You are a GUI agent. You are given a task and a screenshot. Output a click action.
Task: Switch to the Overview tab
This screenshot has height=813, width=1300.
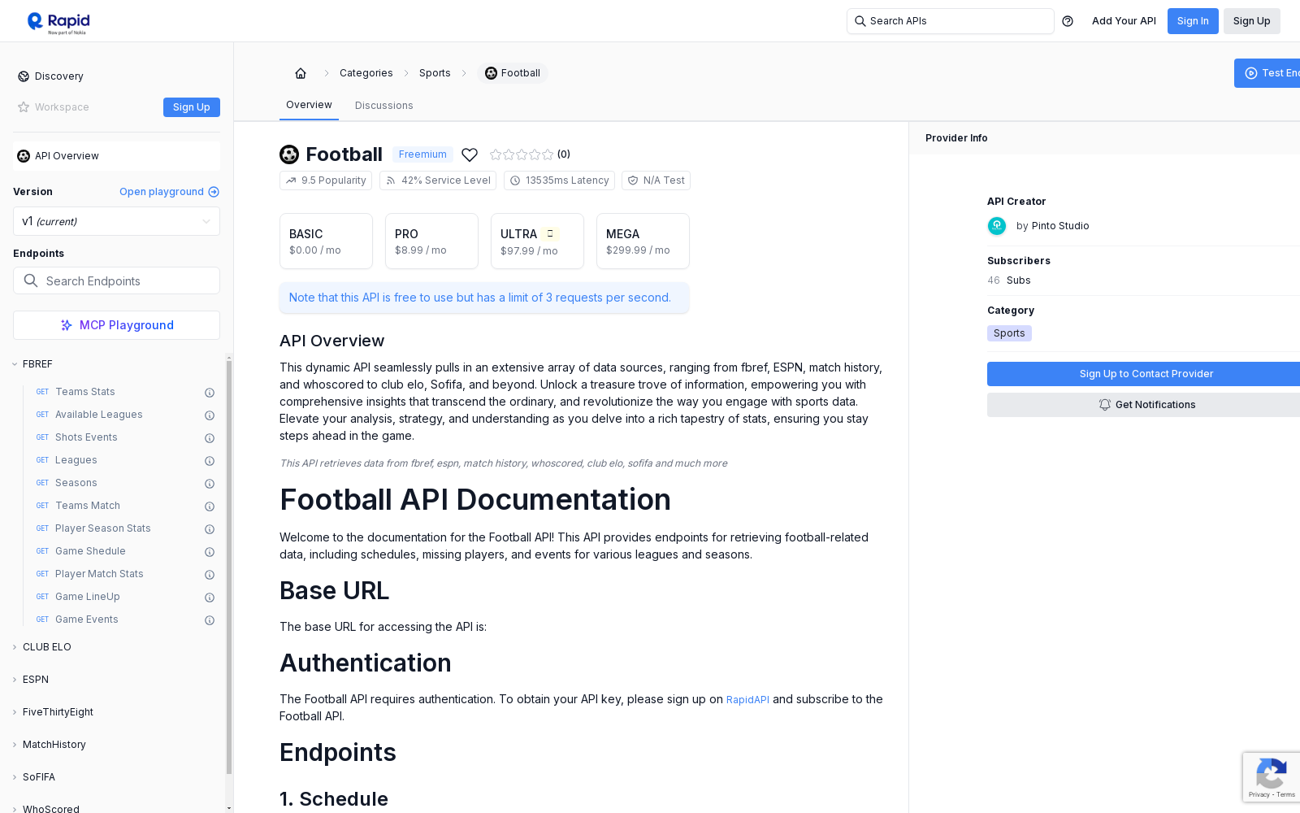coord(309,105)
